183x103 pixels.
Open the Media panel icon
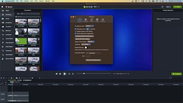coord(3,11)
